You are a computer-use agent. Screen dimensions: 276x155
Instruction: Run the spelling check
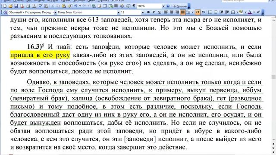41,6
